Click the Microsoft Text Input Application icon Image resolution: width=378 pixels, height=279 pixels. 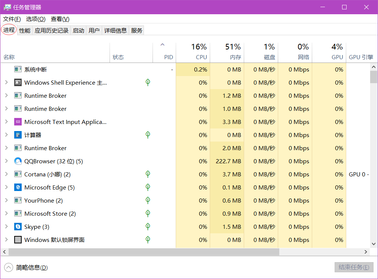[18, 122]
